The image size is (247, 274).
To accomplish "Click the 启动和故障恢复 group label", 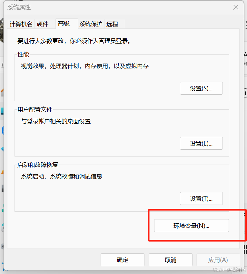I will point(38,165).
